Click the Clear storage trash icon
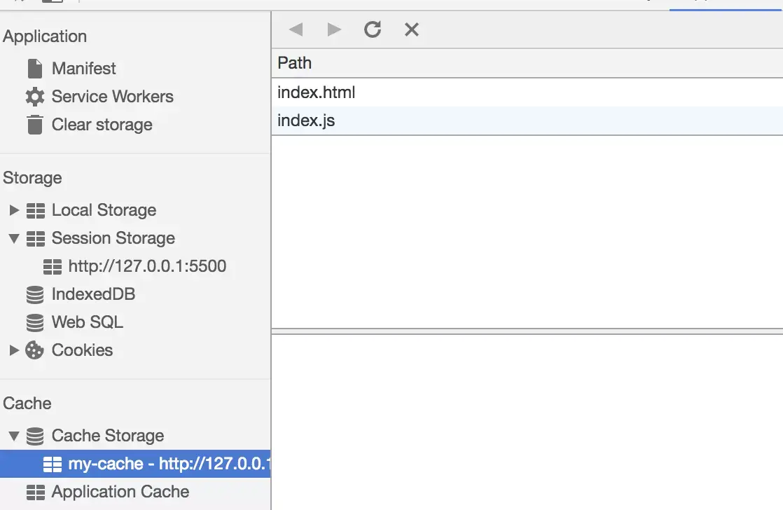 (x=35, y=125)
